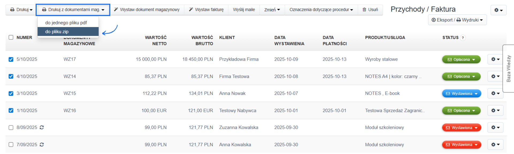This screenshot has width=514, height=154.
Task: Toggle the select-all checkbox in the header
Action: (x=11, y=37)
